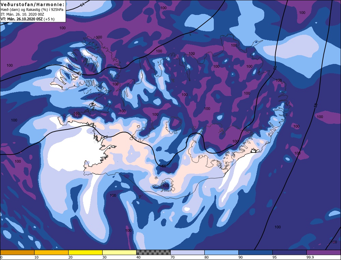Click the '99.9' legend scale value
Image resolution: width=341 pixels, height=260 pixels.
point(310,257)
